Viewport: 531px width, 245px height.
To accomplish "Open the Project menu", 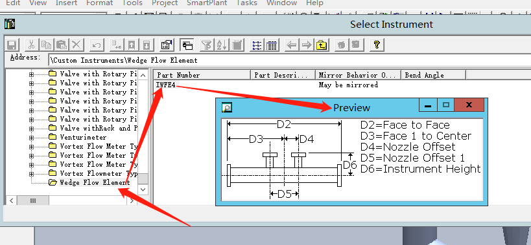I will click(x=165, y=3).
